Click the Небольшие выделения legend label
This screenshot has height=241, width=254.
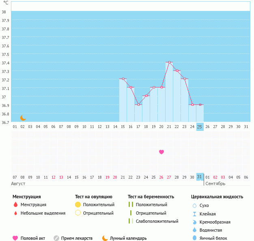point(43,213)
